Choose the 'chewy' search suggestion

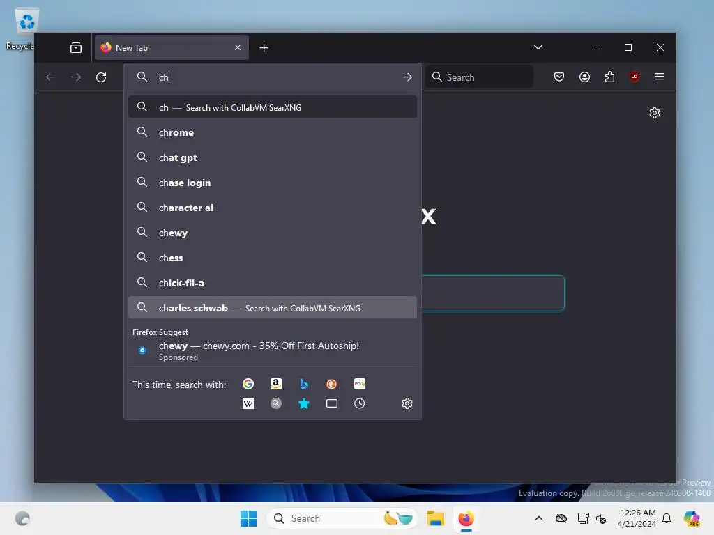click(x=273, y=233)
